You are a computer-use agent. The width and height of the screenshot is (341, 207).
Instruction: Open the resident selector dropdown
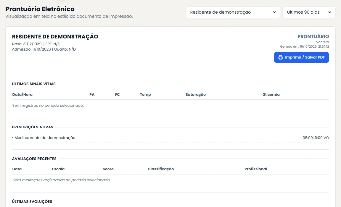tap(233, 12)
